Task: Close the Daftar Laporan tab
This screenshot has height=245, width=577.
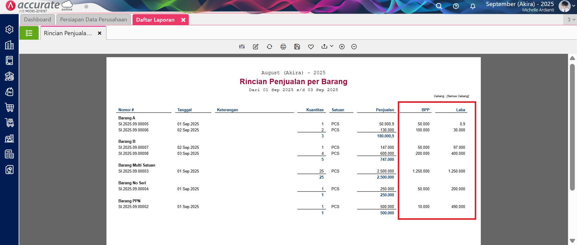Action: [183, 20]
